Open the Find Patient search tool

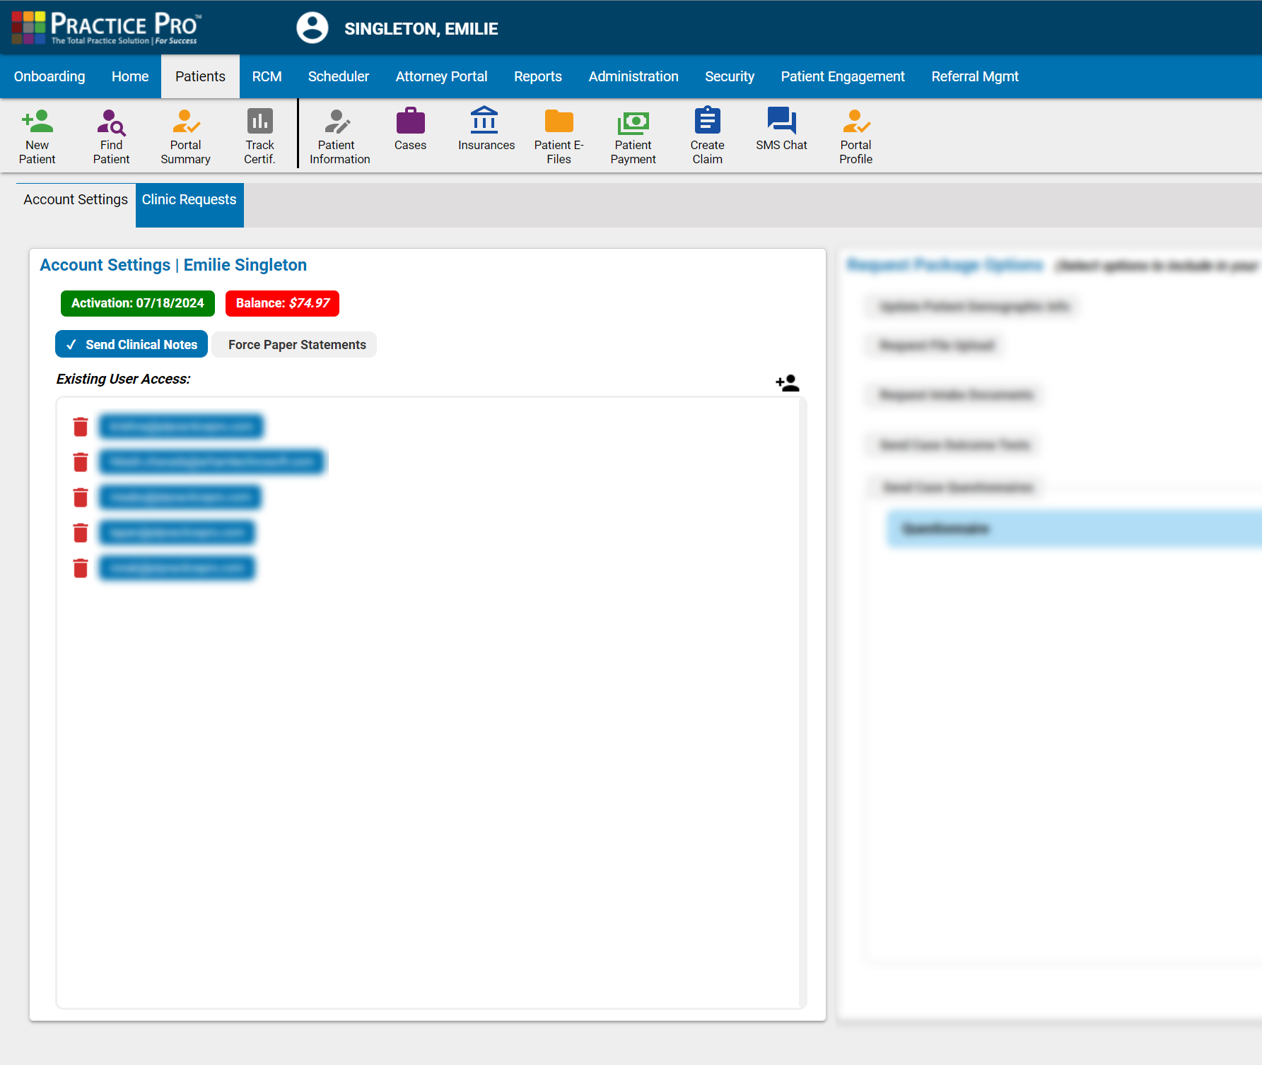(111, 122)
